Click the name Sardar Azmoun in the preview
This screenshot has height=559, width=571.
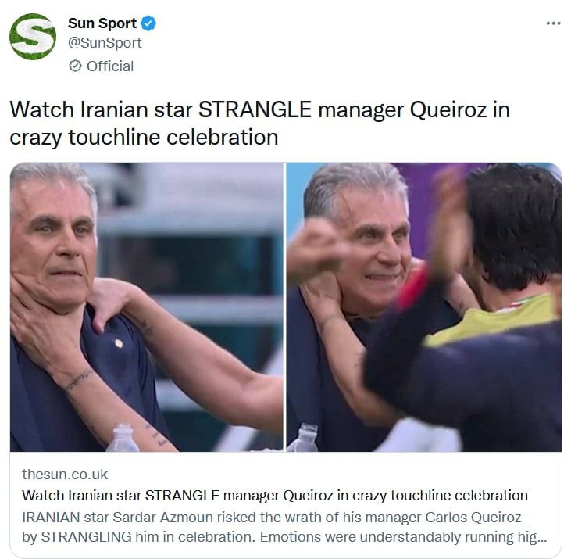click(x=162, y=518)
